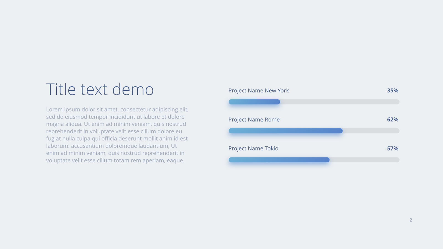Click the 'Project Name Rome' label
The image size is (443, 249).
254,120
